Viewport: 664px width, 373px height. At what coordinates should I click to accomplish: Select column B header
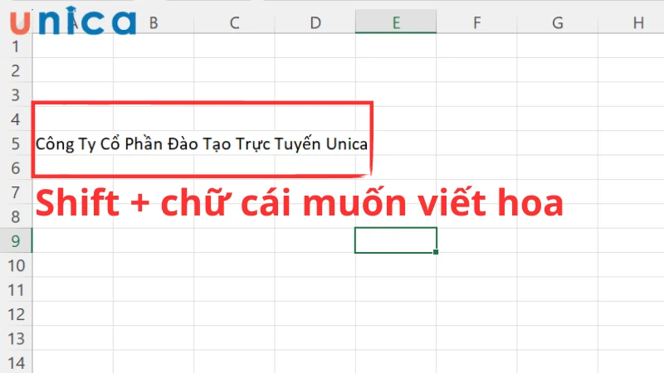[x=154, y=22]
